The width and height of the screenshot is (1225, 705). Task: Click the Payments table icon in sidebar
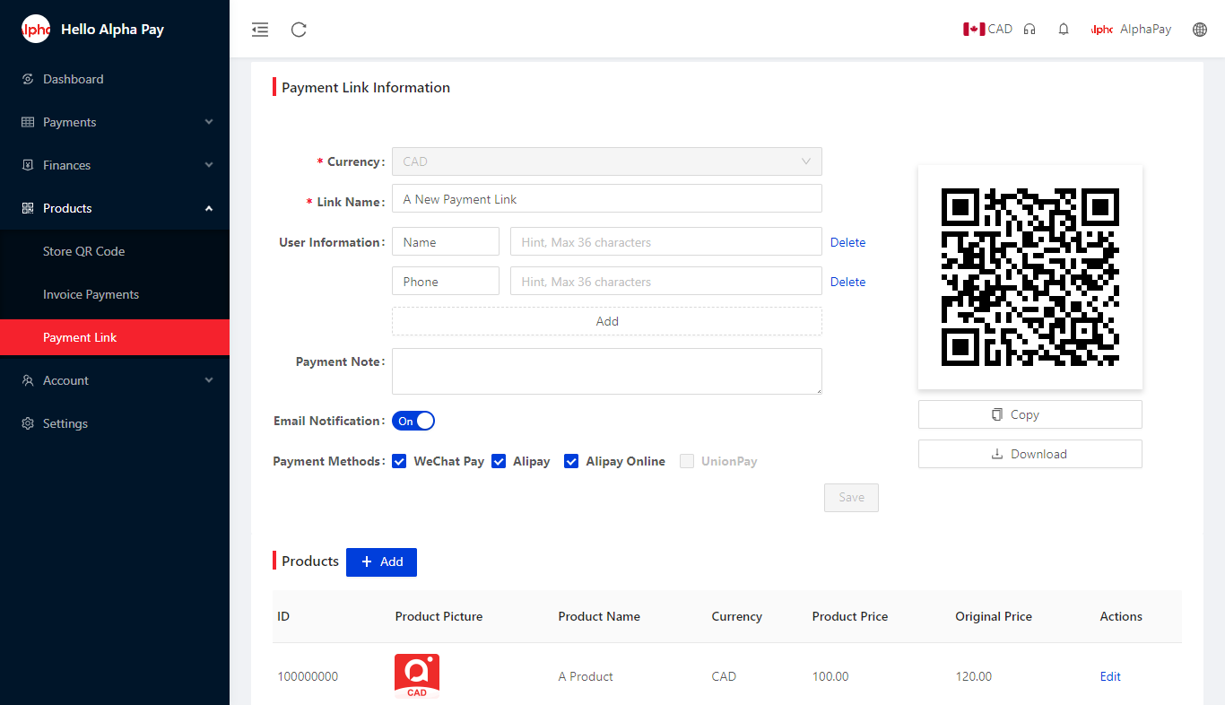(28, 122)
